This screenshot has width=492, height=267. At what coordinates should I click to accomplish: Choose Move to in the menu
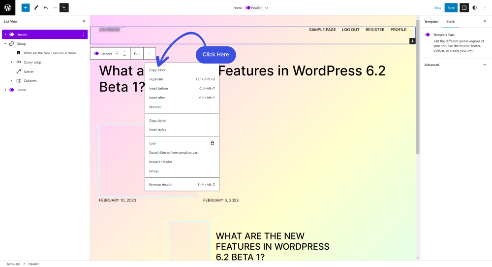[182, 107]
